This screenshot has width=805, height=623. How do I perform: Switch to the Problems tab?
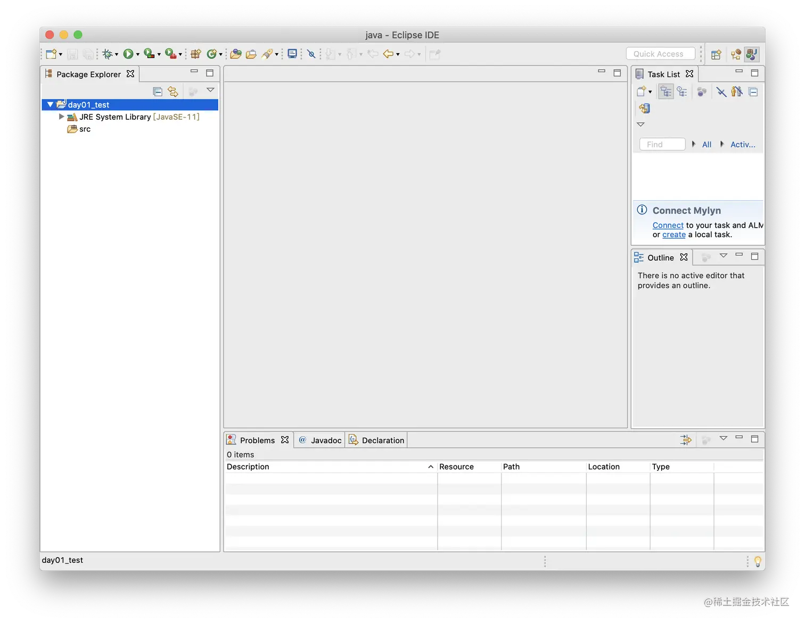258,440
